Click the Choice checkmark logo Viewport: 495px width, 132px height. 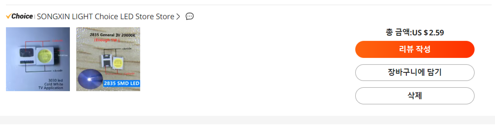pos(9,16)
